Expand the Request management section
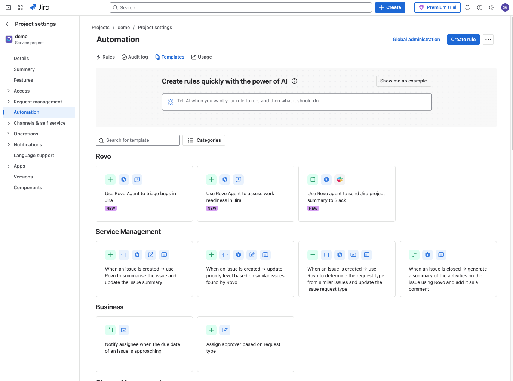513x381 pixels. (x=9, y=102)
